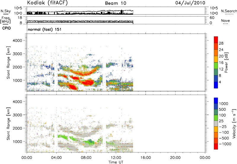
Task: Click the '12:00' time axis label
Action: [x=116, y=158]
